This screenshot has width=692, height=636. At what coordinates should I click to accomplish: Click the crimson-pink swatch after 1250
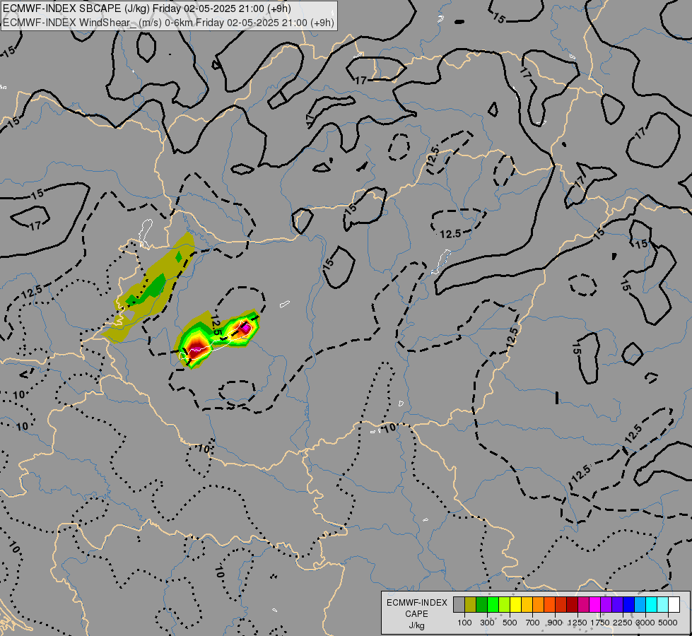[583, 605]
